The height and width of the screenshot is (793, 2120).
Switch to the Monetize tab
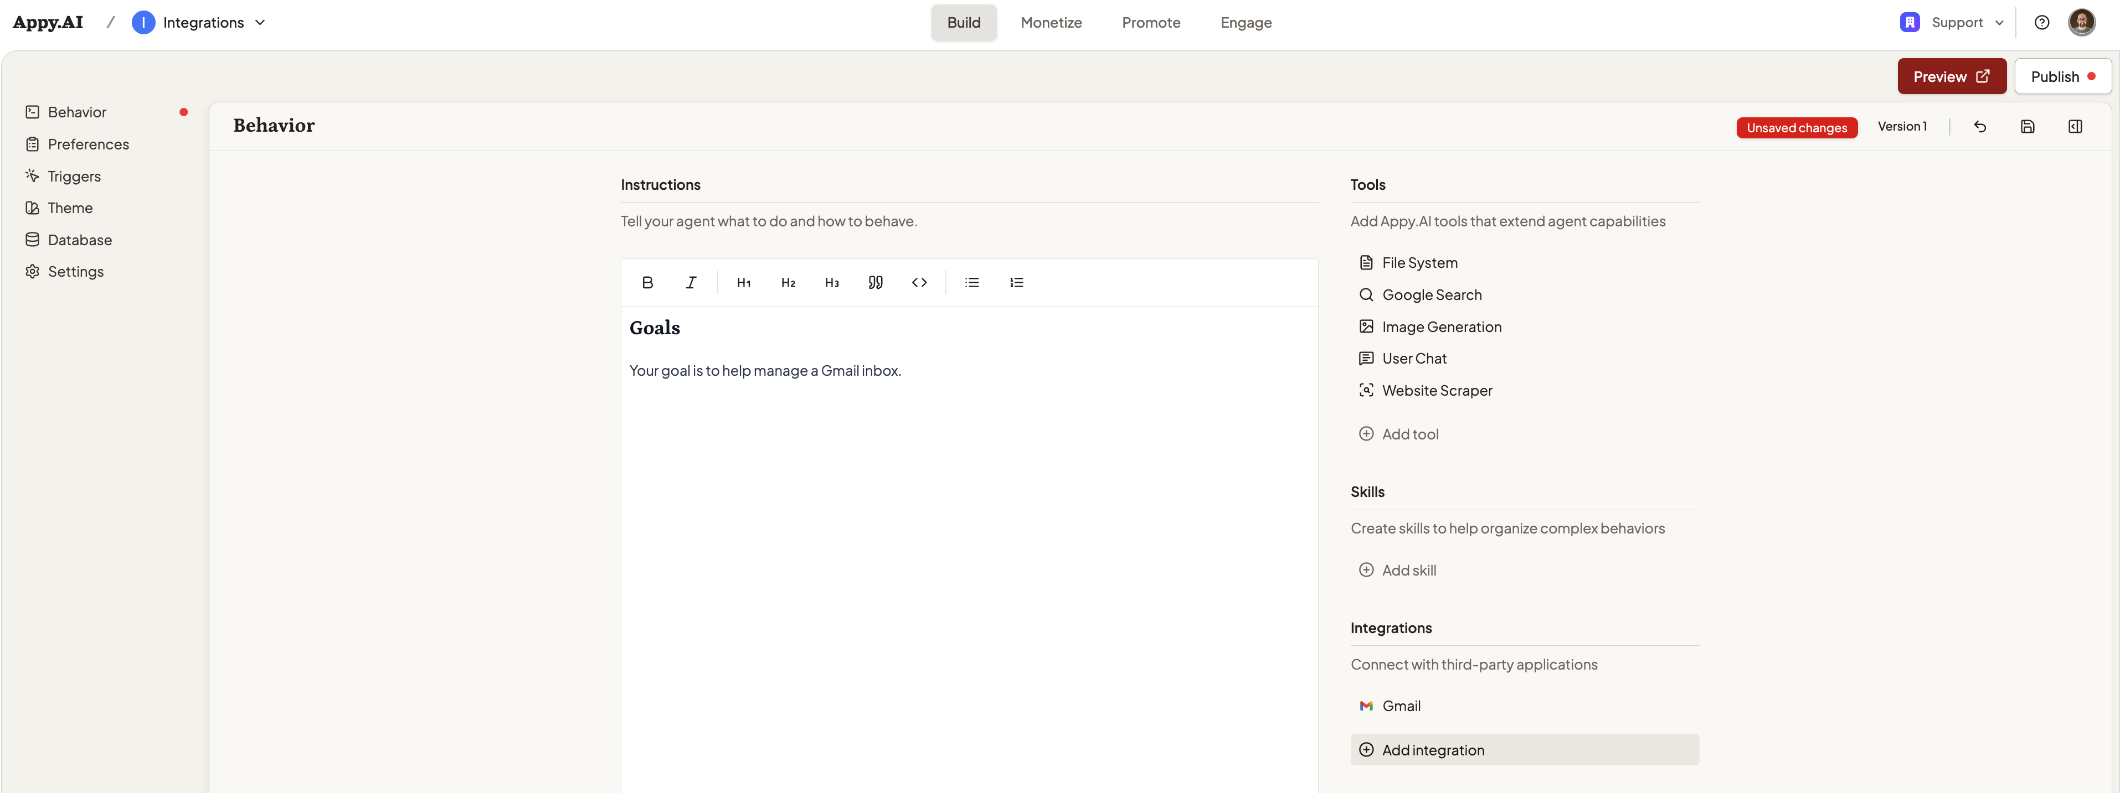1051,22
